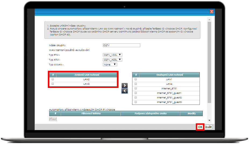Select the Internet_B751_guest3 checkbox

coord(136,102)
